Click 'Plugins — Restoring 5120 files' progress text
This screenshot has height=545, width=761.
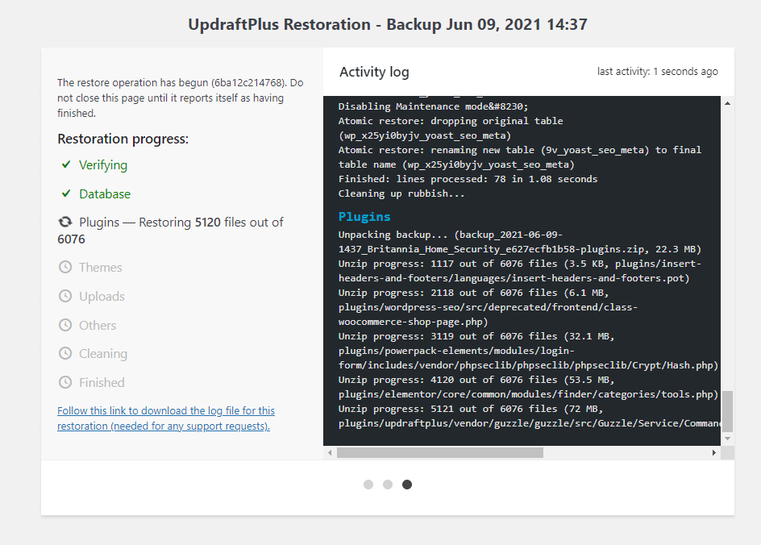pos(170,231)
